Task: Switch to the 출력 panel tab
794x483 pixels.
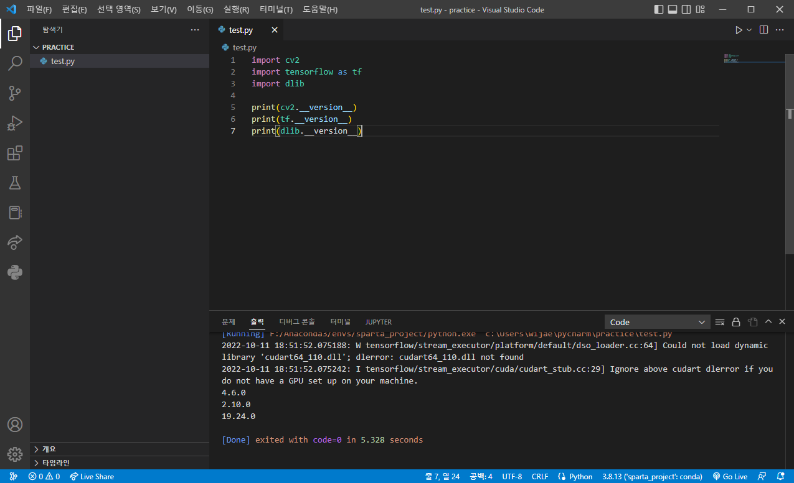Action: point(257,322)
